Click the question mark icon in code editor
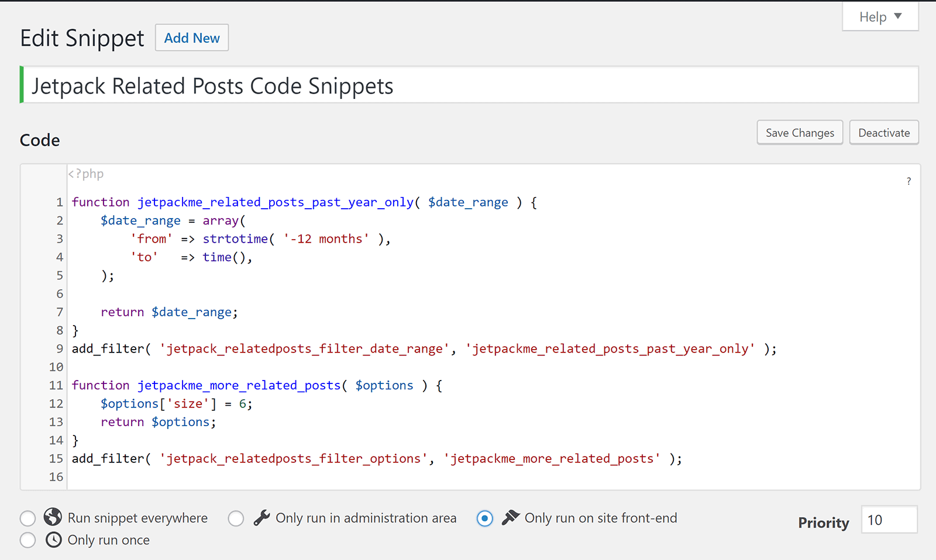 (x=909, y=181)
